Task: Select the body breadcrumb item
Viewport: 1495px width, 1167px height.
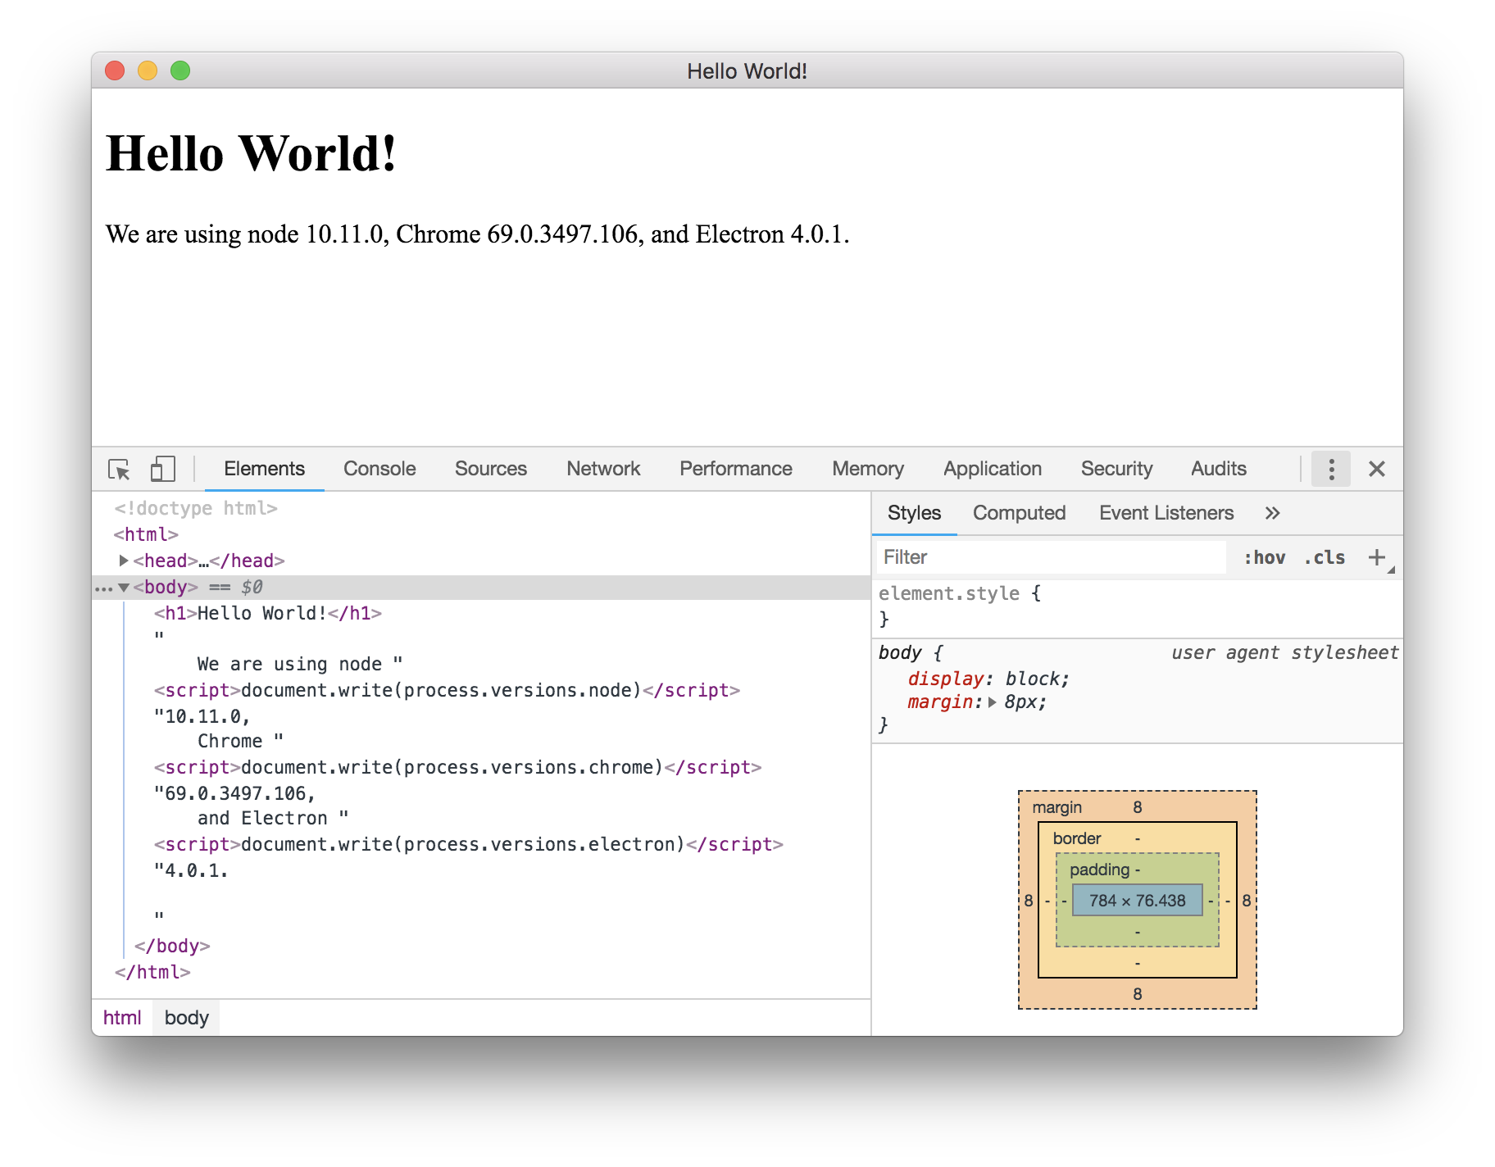Action: [186, 1018]
